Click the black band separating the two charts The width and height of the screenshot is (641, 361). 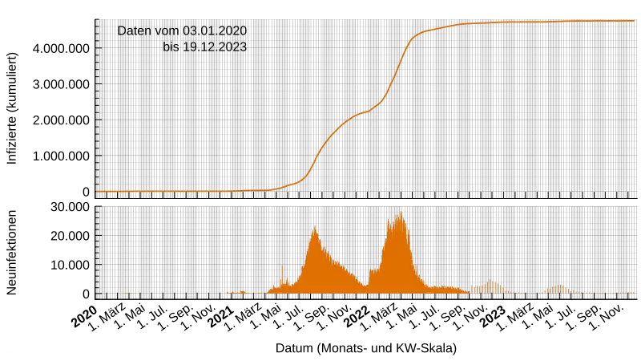pos(369,201)
